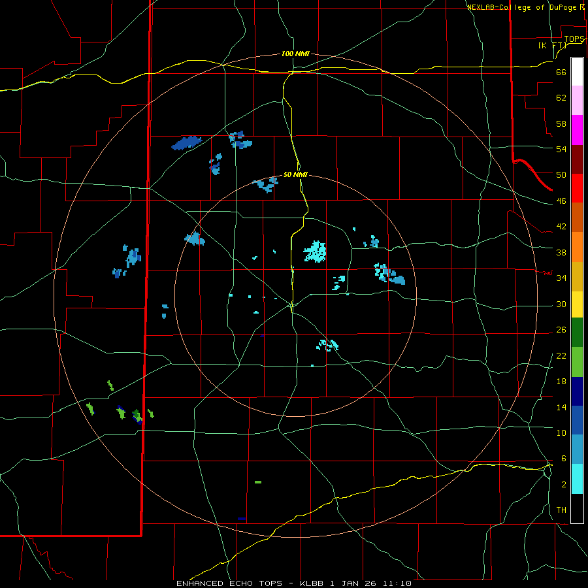The height and width of the screenshot is (588, 588).
Task: Click the "42" scale label
Action: [561, 227]
